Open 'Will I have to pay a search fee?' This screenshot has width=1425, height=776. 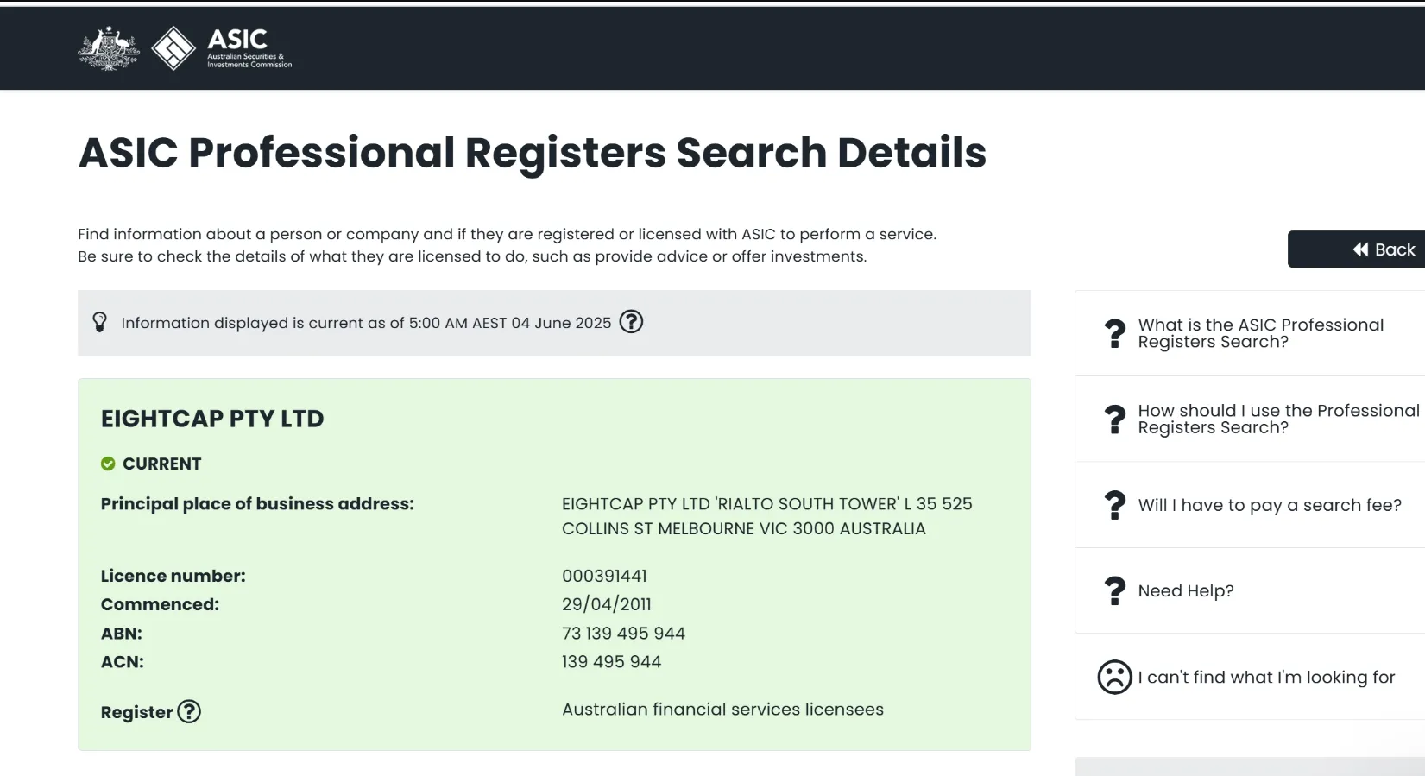coord(1269,505)
